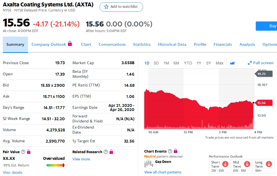Viewport: 277px width, 176px height.
Task: Switch the chart type using the area chart icon
Action: [232, 63]
